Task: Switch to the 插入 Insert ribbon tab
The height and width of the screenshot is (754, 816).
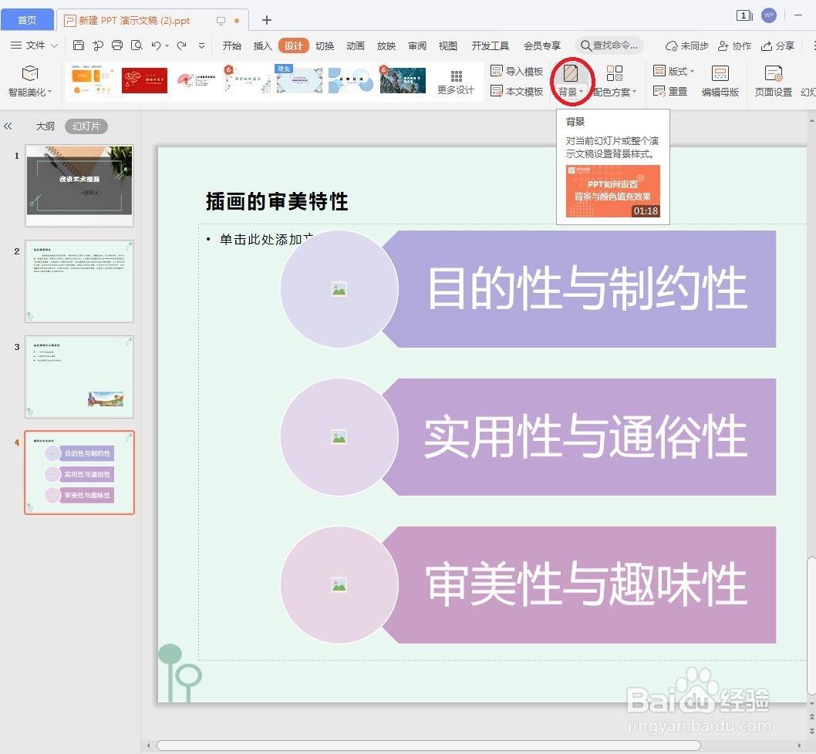Action: (262, 45)
